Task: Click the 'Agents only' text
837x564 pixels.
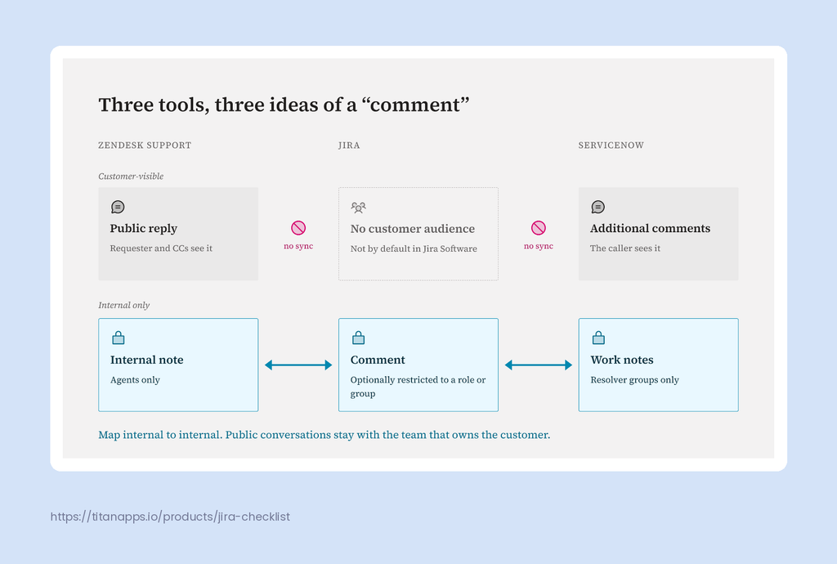Action: coord(135,380)
